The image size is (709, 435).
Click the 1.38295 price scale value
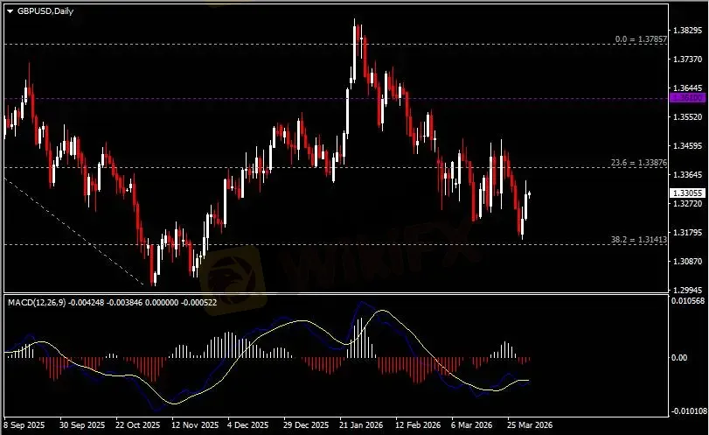[x=687, y=31]
